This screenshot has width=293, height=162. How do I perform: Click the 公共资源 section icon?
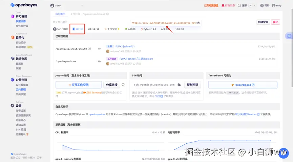point(13,80)
